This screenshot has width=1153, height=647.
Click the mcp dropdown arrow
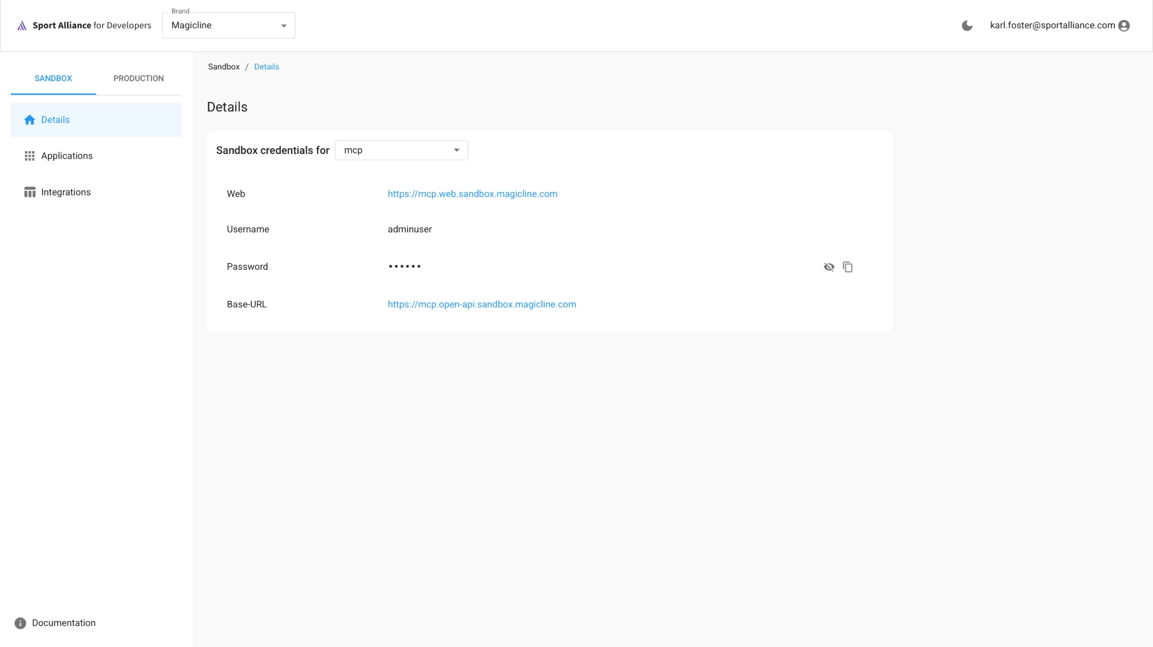tap(457, 151)
